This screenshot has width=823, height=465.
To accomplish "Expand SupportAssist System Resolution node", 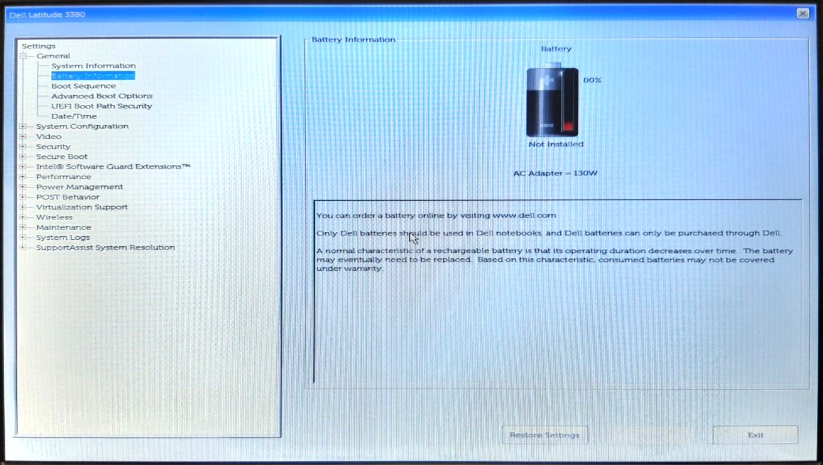I will pos(23,247).
